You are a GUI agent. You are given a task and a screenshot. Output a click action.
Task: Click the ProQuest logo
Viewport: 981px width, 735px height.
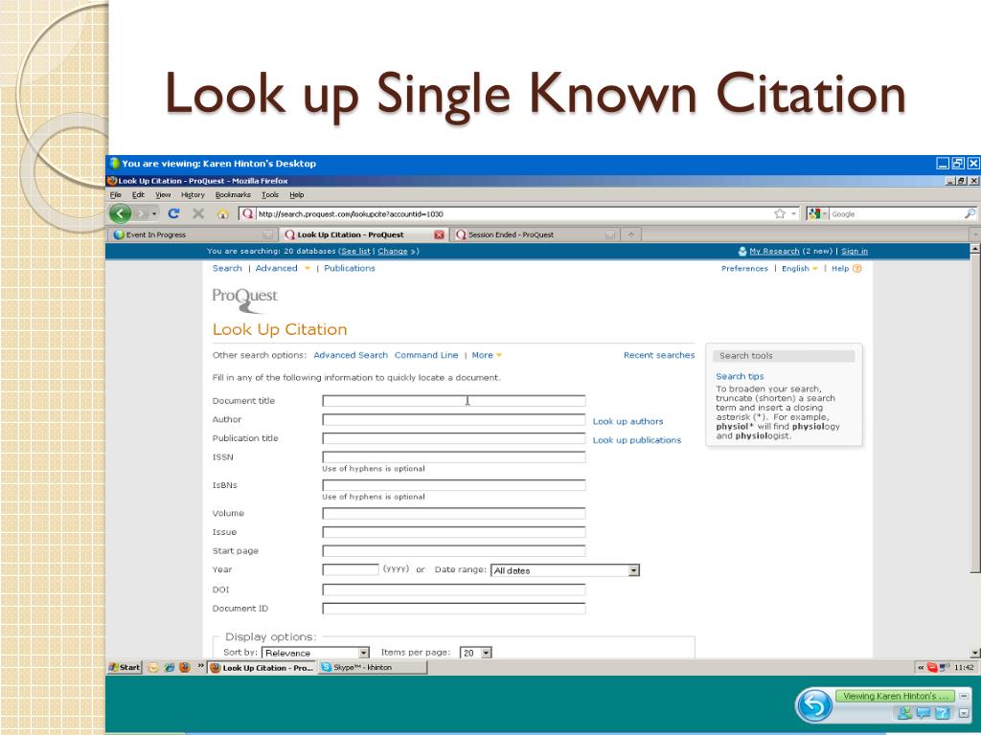244,300
